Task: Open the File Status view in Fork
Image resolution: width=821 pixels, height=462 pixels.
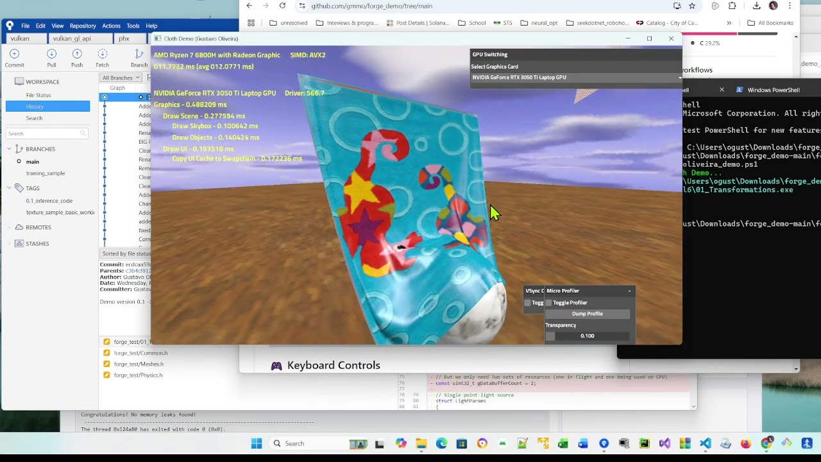Action: [x=38, y=95]
